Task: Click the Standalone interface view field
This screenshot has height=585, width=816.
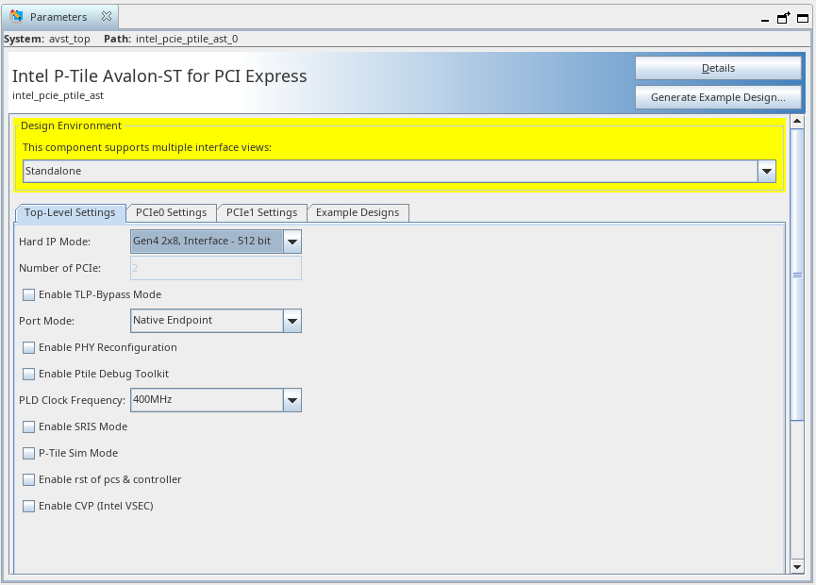Action: (x=390, y=171)
